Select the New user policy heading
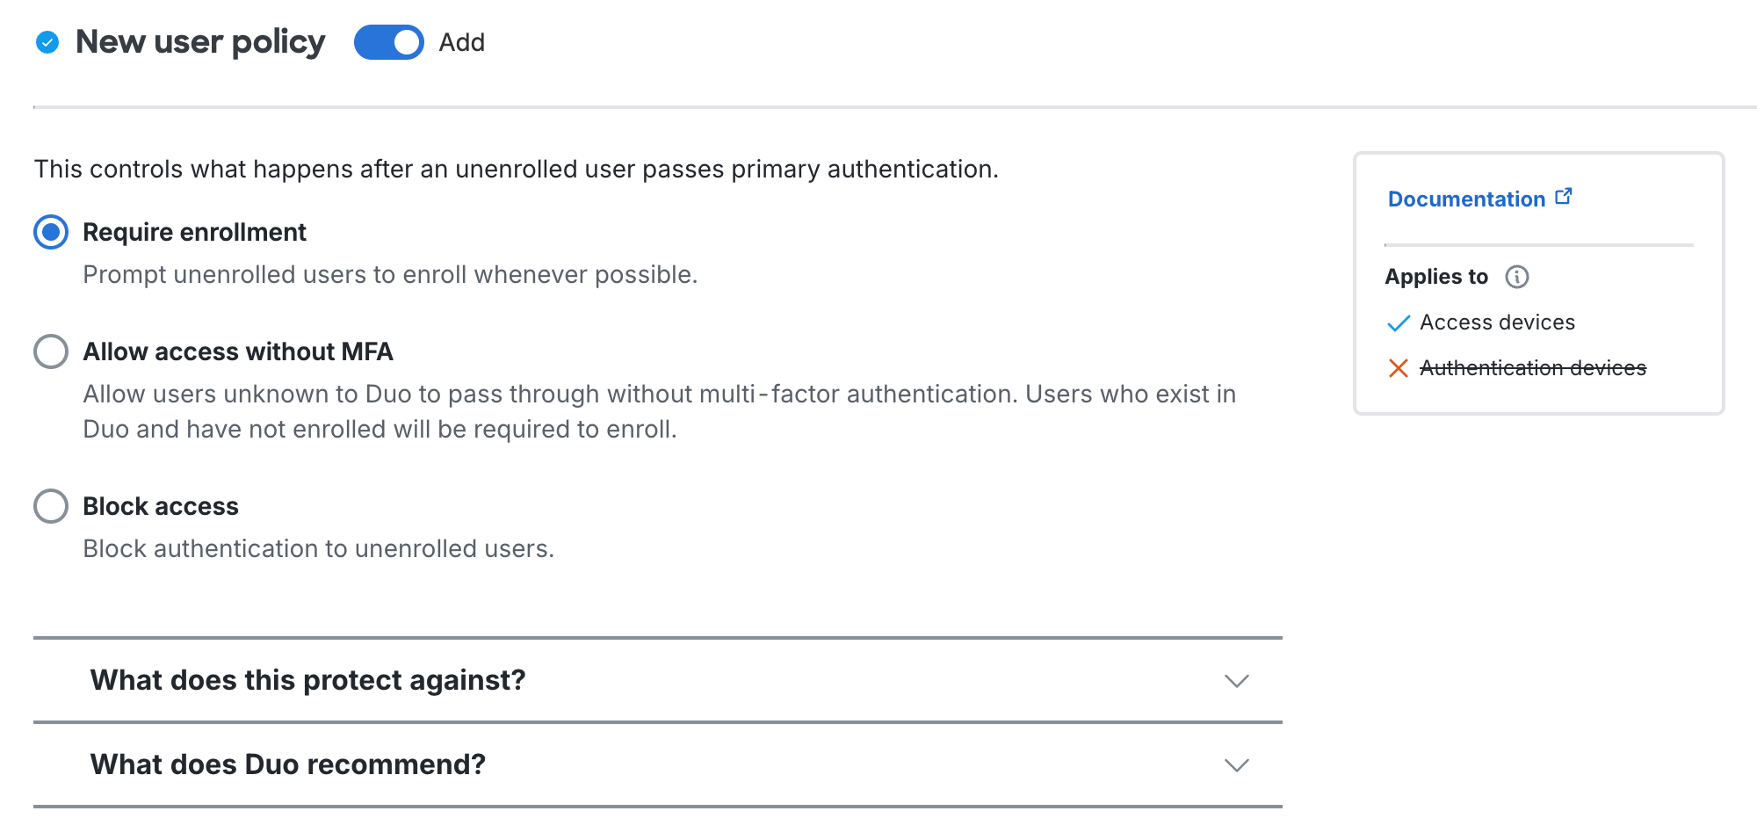1757x840 pixels. click(200, 41)
